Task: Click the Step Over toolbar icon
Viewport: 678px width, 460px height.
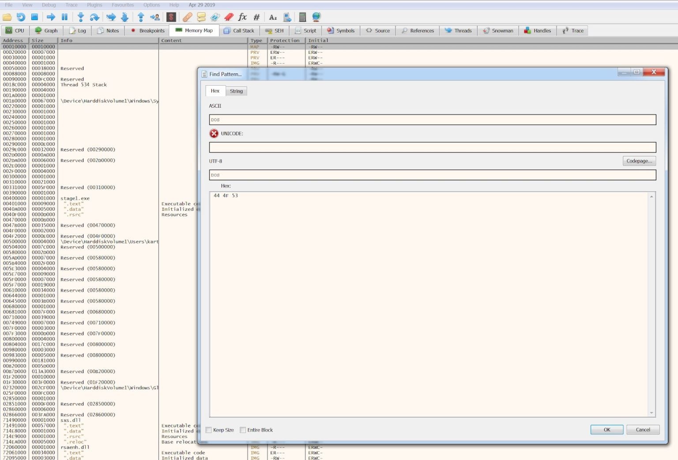Action: [94, 17]
